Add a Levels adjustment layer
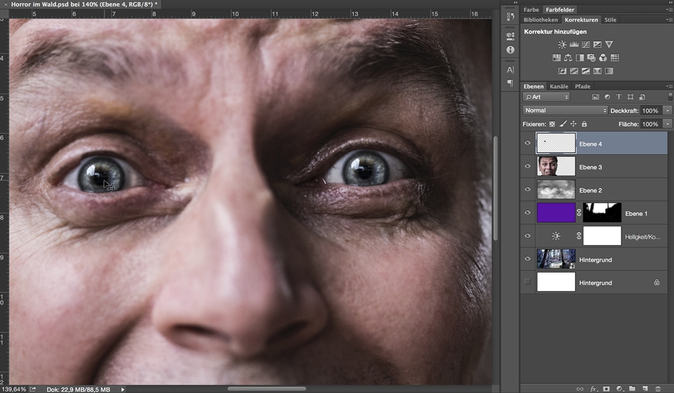The image size is (674, 393). coord(574,44)
